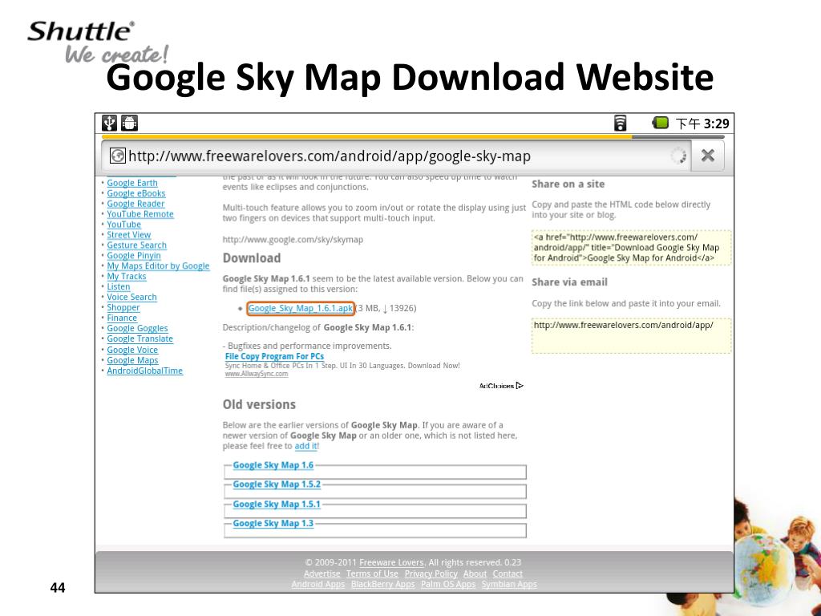Open the Google Voice link

(x=132, y=350)
